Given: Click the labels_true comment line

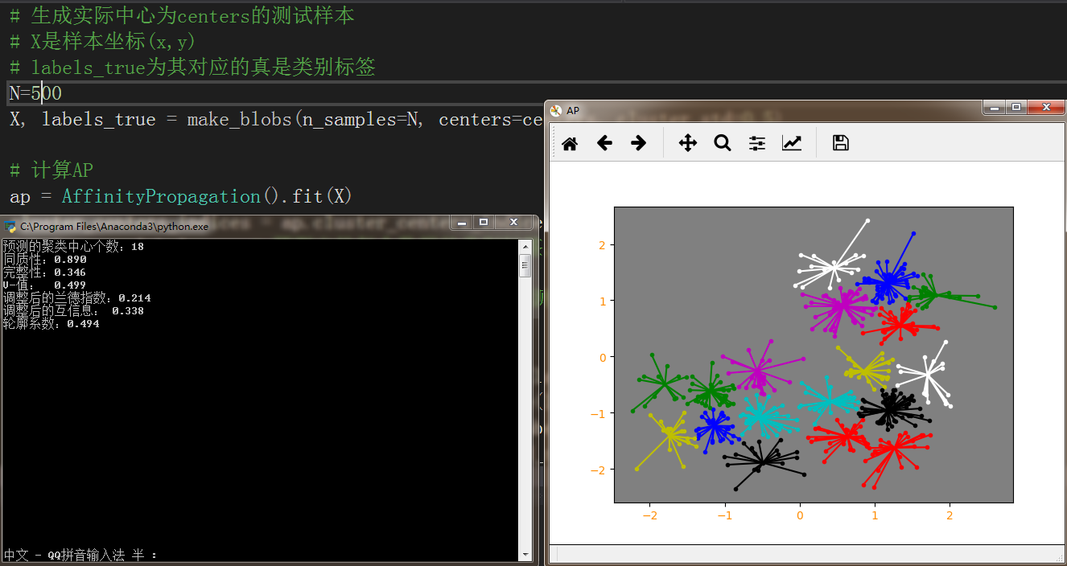Looking at the screenshot, I should click(x=192, y=68).
